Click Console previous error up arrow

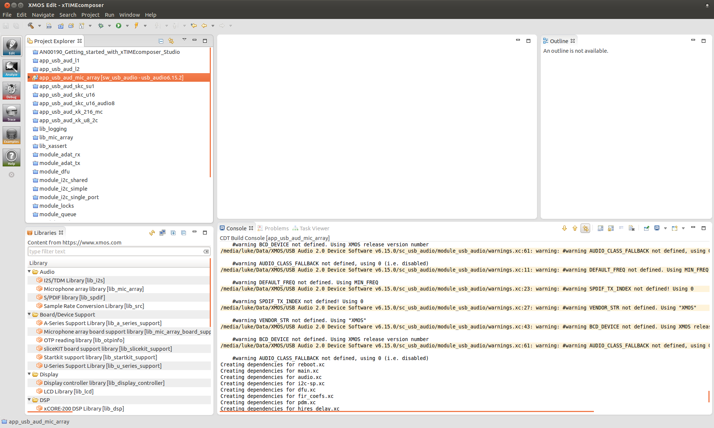(575, 228)
